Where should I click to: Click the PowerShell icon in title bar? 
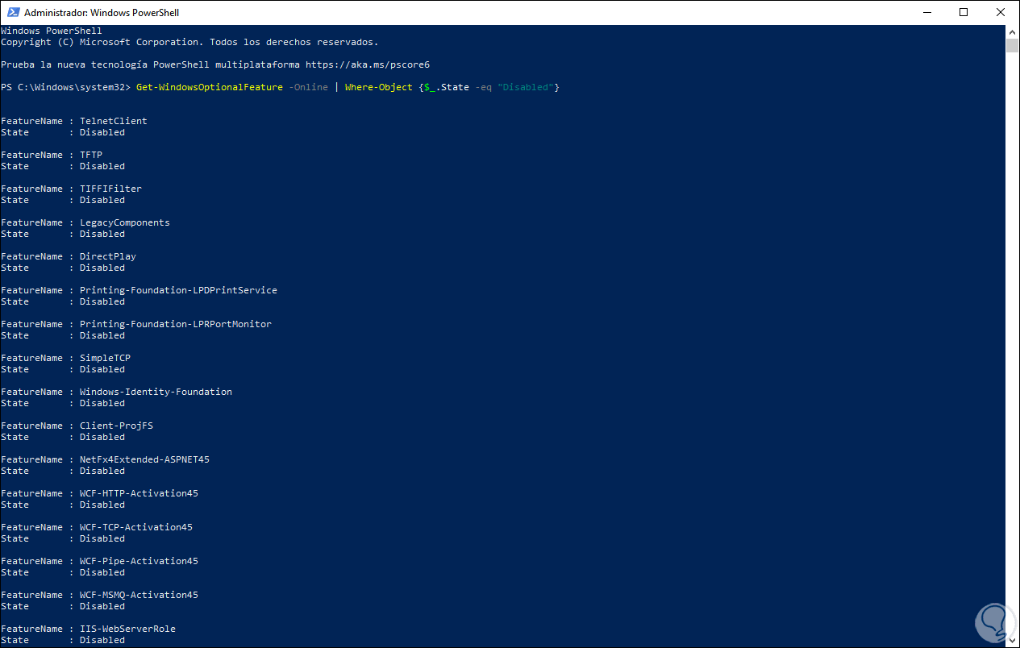(x=11, y=13)
